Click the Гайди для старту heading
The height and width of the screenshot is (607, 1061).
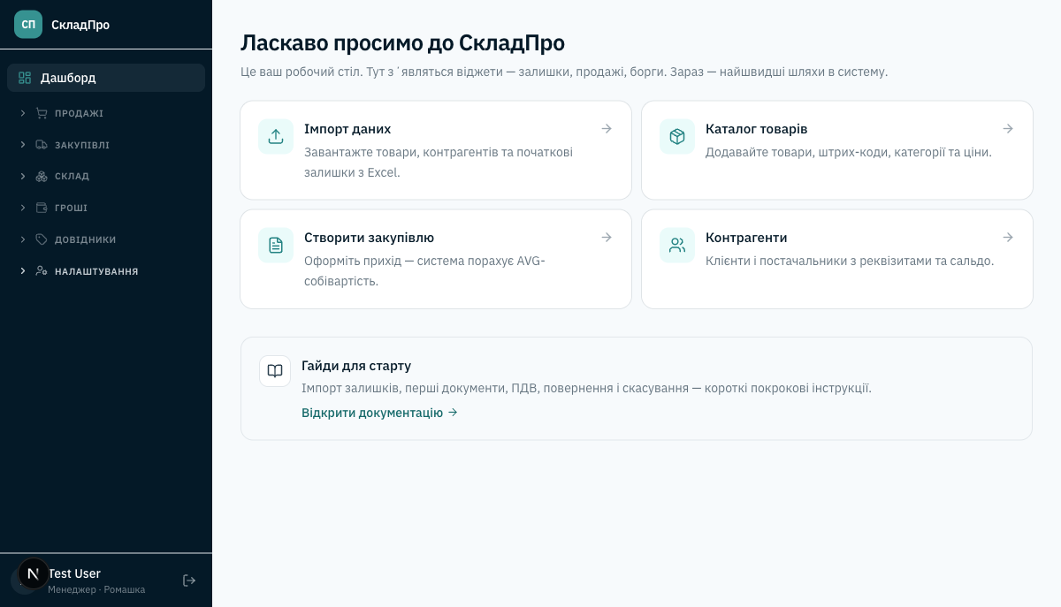(x=356, y=366)
